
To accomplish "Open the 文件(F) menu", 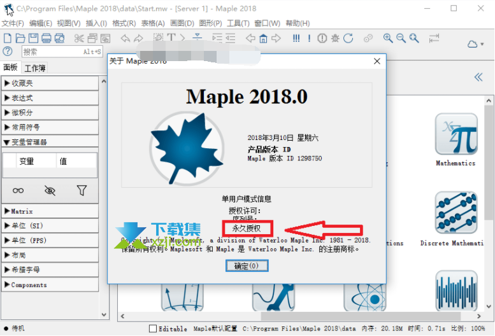I will coord(13,24).
